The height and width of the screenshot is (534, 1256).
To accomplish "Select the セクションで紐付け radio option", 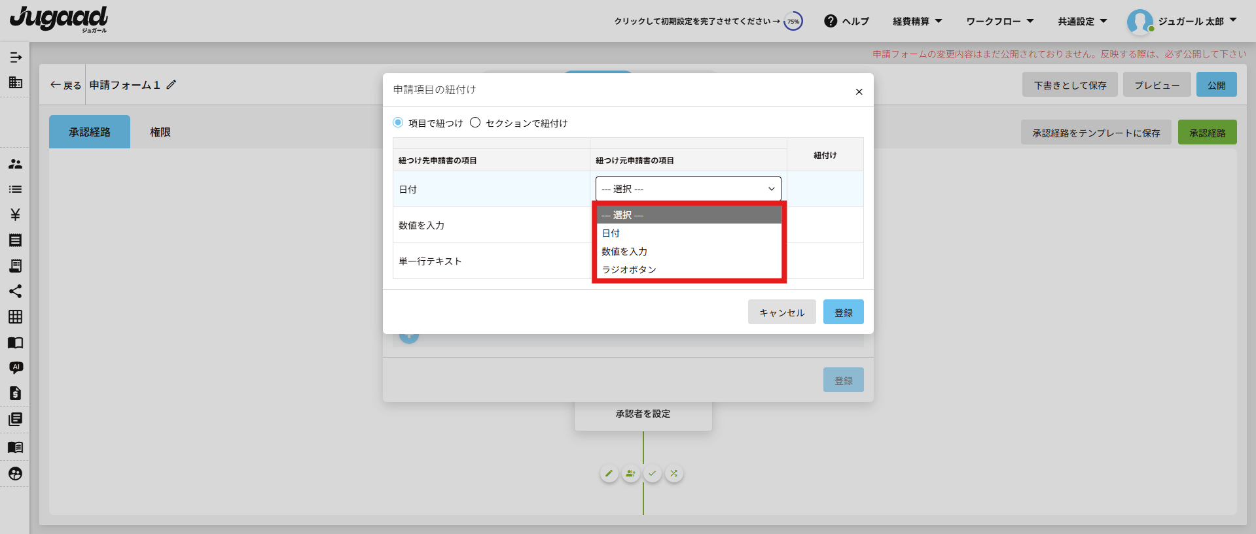I will 475,123.
